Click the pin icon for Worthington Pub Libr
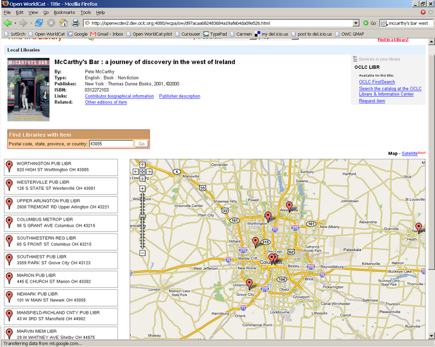The image size is (435, 347). [9, 166]
